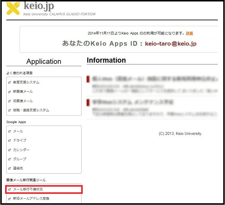
Task: Open the 詳細 details link
Action: click(x=189, y=33)
